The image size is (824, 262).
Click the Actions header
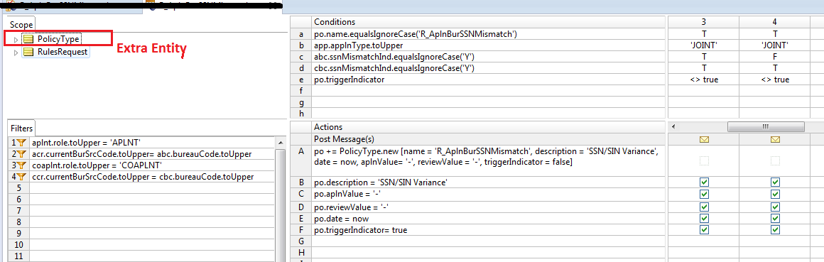(x=328, y=127)
